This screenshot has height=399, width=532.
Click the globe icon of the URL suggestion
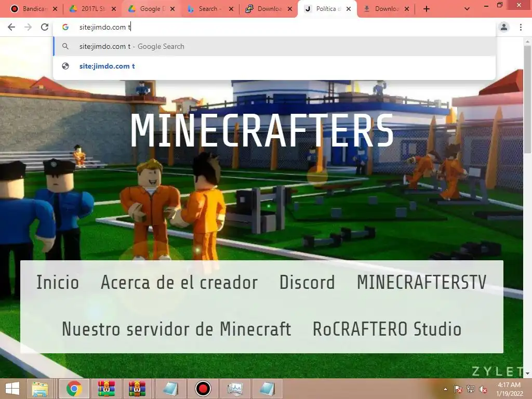(x=65, y=66)
